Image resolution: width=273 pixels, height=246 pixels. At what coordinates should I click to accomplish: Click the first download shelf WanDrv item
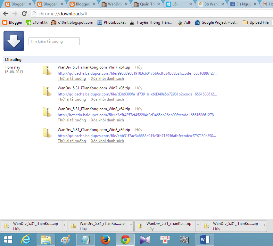point(32,226)
